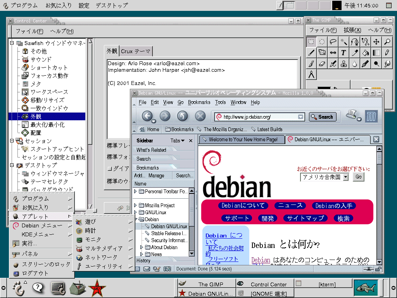
Task: Open Mozilla's Bookmarks menu in the menu bar
Action: [x=199, y=102]
